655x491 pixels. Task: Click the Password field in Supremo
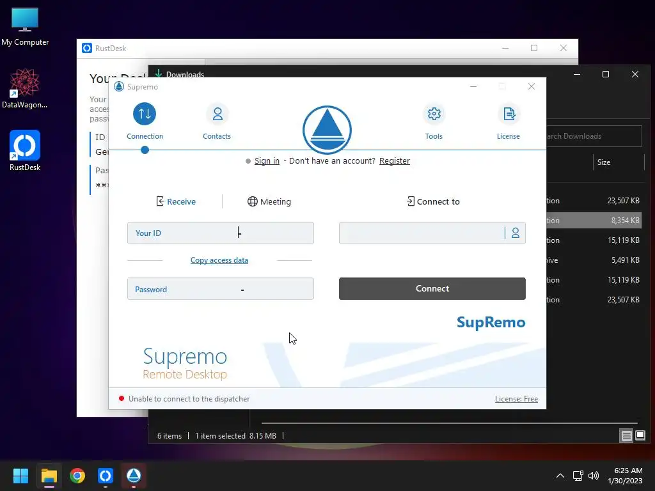tap(221, 289)
